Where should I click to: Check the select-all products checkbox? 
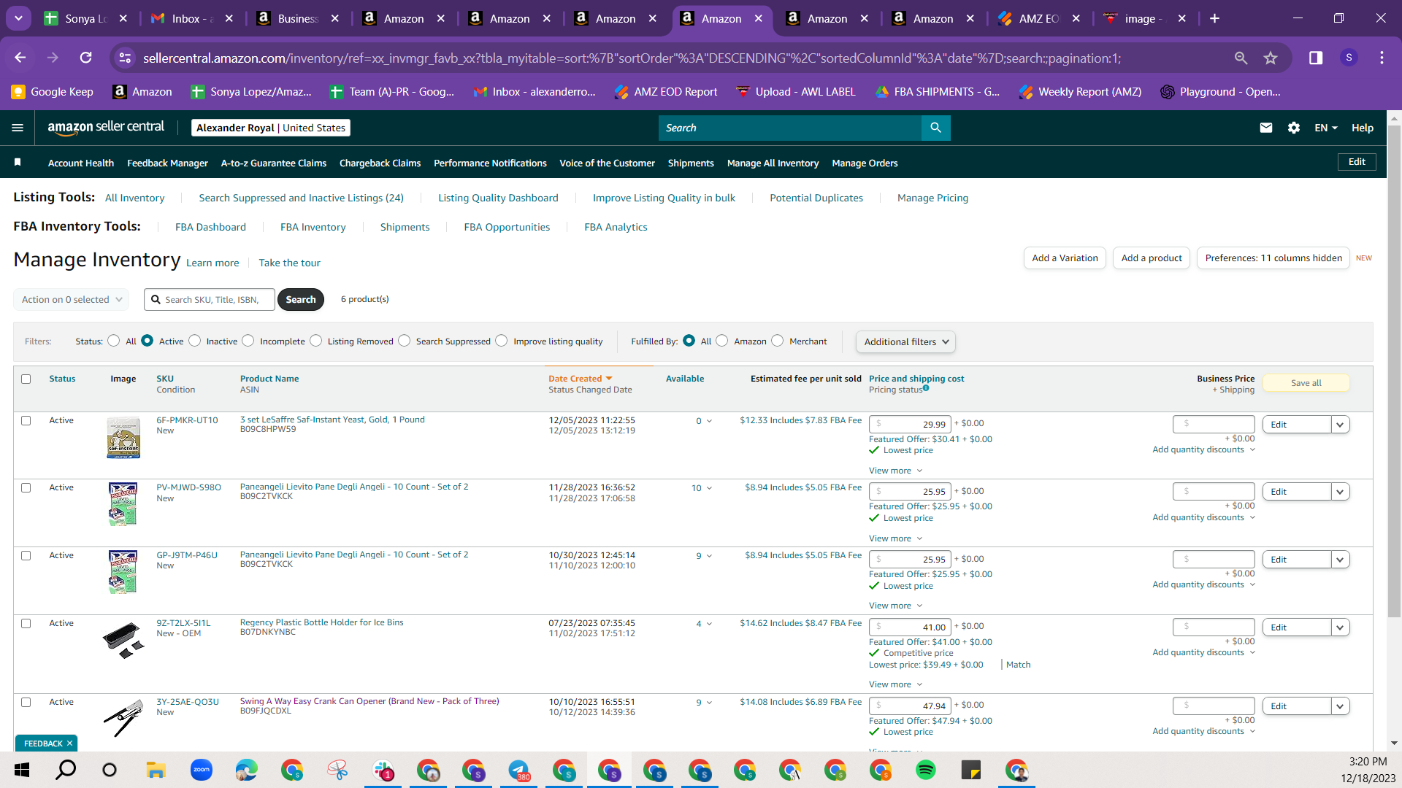point(26,379)
